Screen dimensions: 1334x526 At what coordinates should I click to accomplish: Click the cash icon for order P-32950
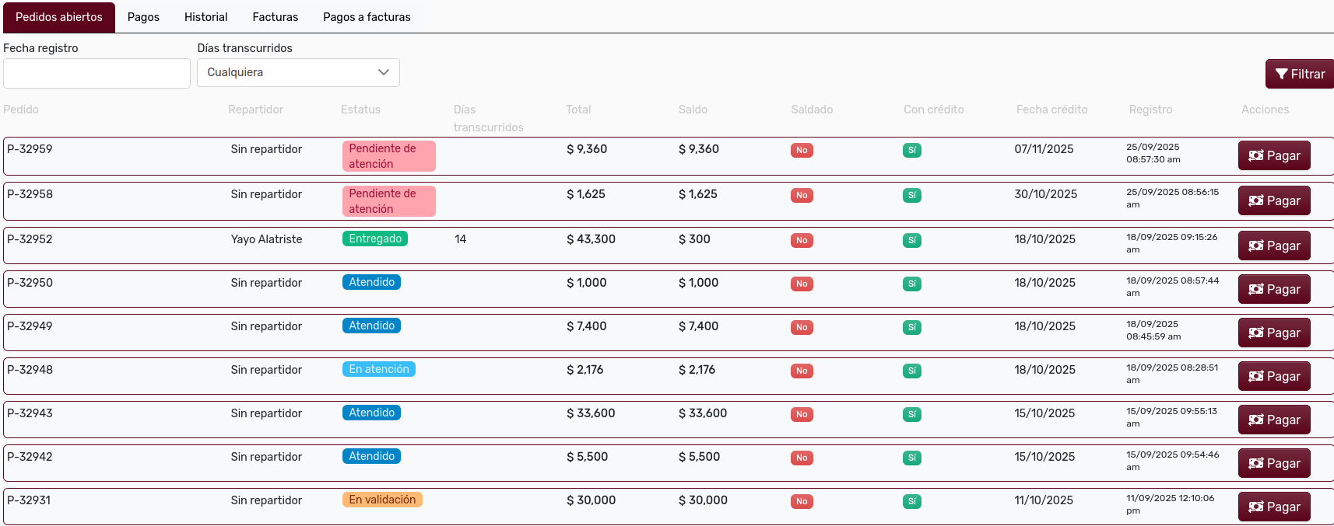pyautogui.click(x=1256, y=289)
